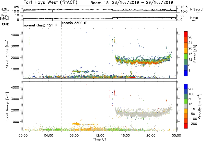Select the 'normal (fast) 151 IF' mode label
This screenshot has height=141, width=204.
point(41,25)
